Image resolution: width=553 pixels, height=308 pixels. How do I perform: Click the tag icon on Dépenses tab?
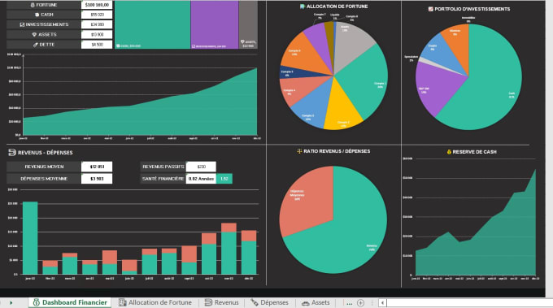click(255, 302)
